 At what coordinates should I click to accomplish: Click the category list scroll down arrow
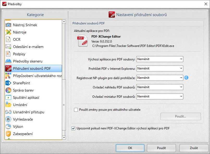click(64, 137)
